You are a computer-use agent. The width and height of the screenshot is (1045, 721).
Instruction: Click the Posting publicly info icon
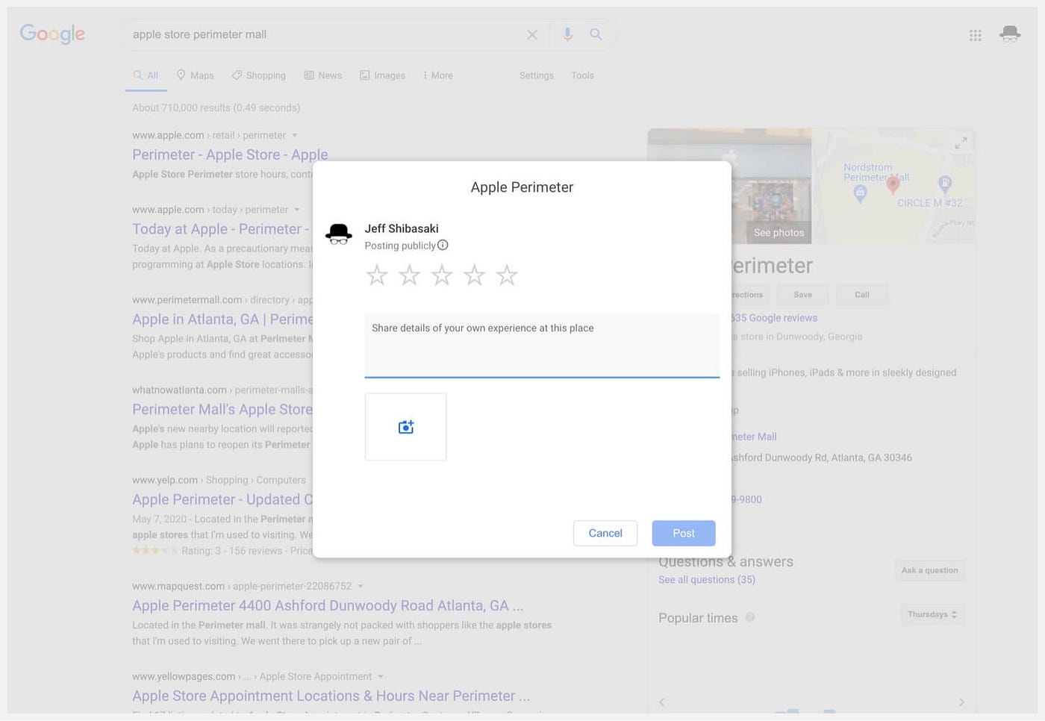443,245
